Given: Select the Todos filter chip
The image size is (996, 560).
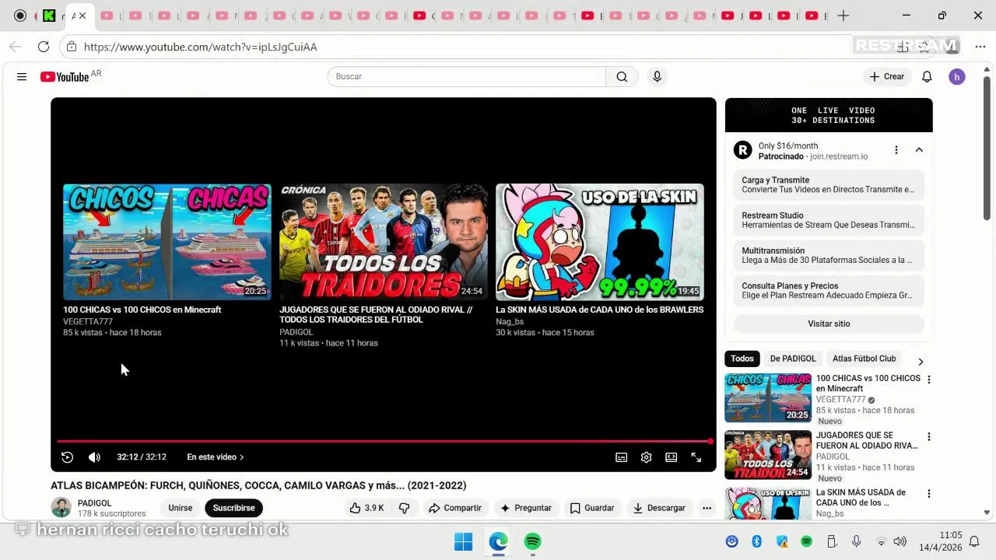Looking at the screenshot, I should 742,359.
